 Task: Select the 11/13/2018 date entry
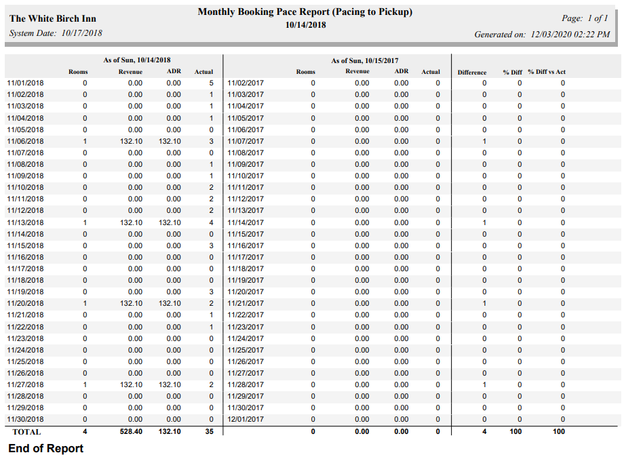click(24, 222)
